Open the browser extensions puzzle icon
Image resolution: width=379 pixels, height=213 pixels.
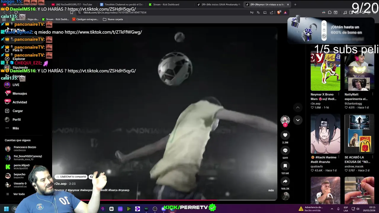tap(330, 12)
